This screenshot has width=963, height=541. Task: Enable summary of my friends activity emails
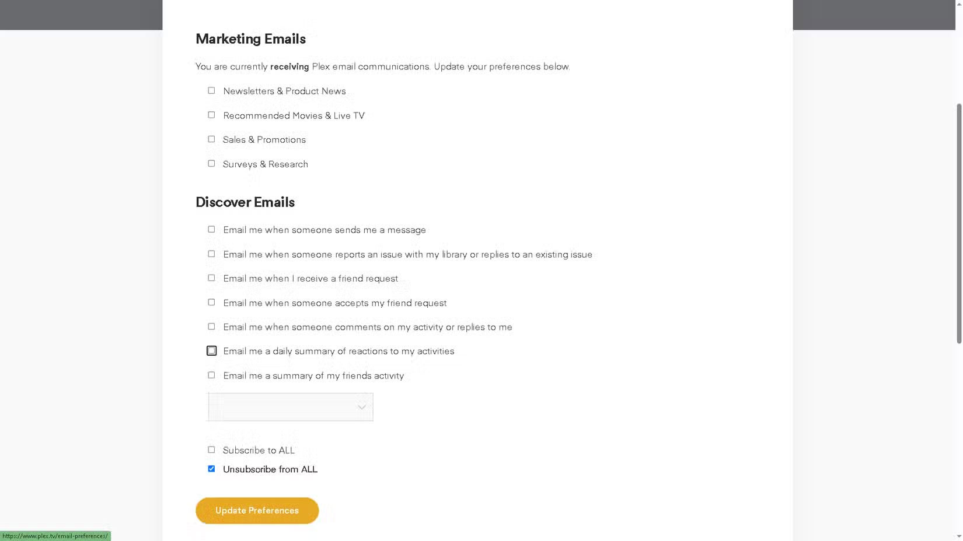tap(211, 375)
